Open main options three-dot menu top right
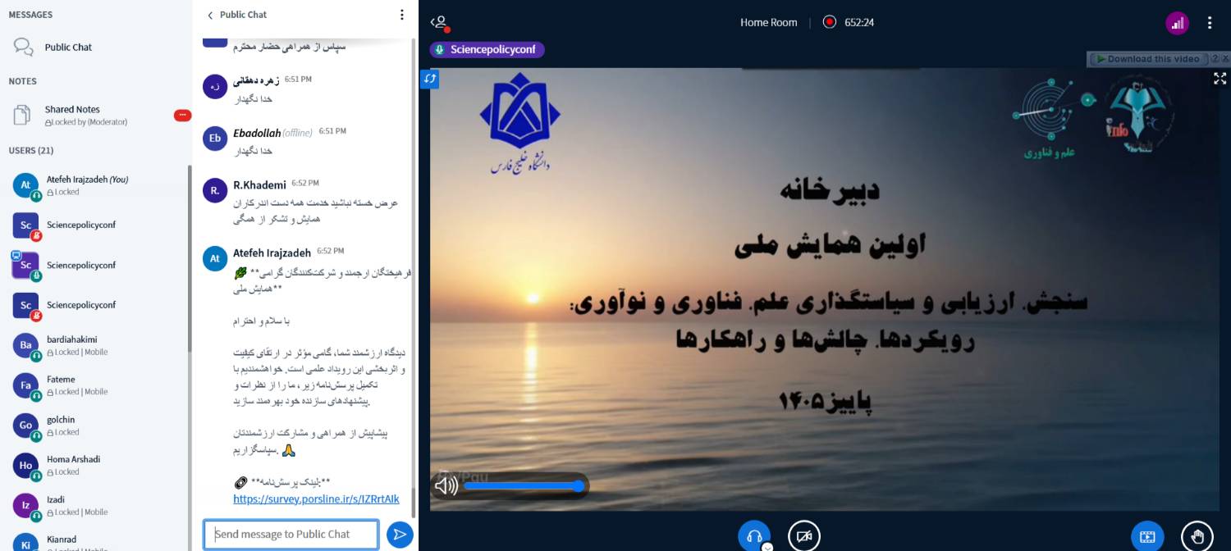Image resolution: width=1231 pixels, height=551 pixels. [x=1210, y=23]
